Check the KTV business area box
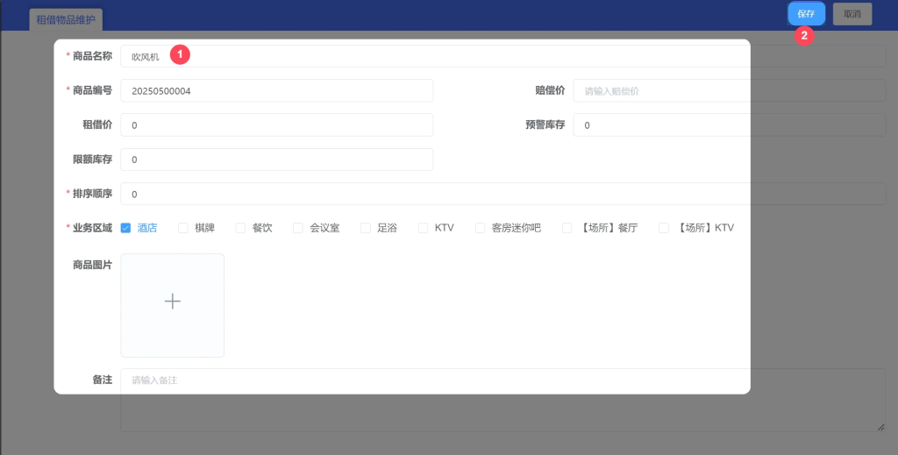The height and width of the screenshot is (455, 898). click(x=424, y=228)
